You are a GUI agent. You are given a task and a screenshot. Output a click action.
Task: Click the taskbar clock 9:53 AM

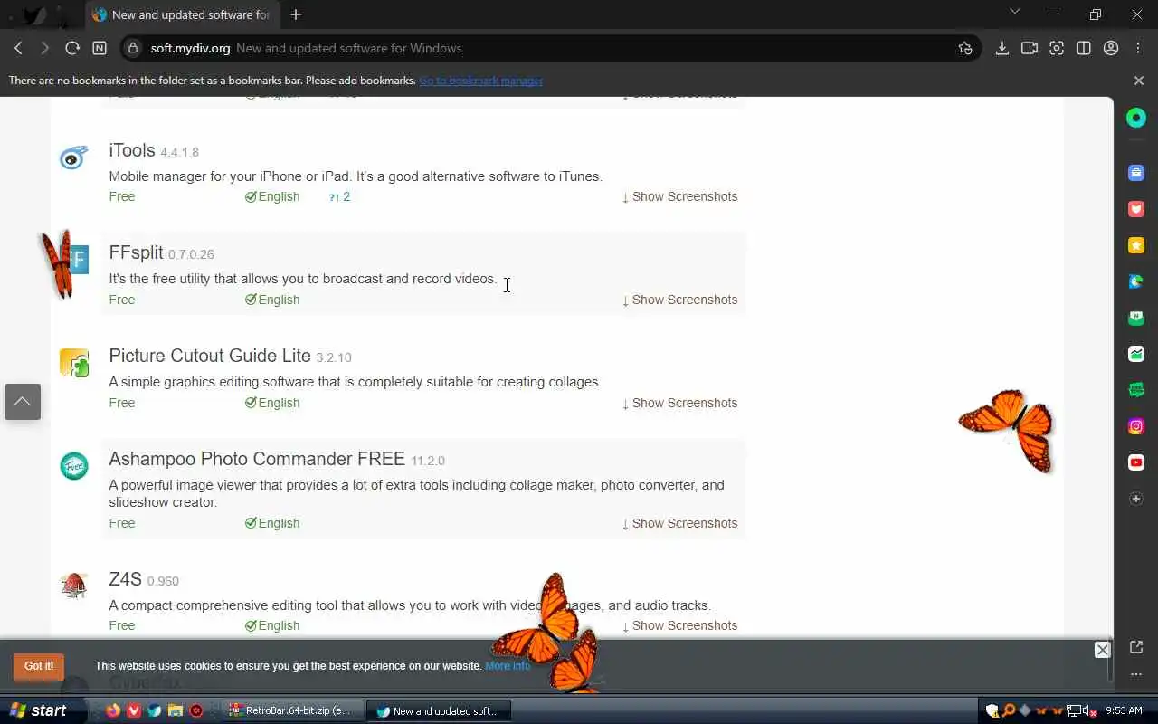click(1124, 711)
